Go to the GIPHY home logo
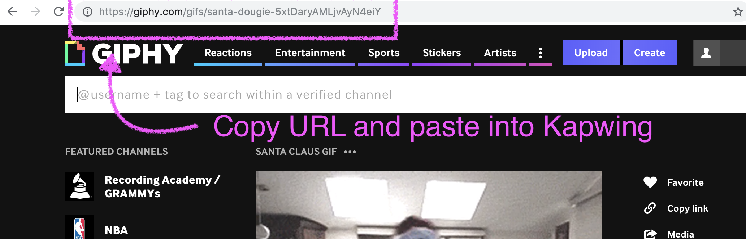The image size is (746, 239). pyautogui.click(x=124, y=54)
